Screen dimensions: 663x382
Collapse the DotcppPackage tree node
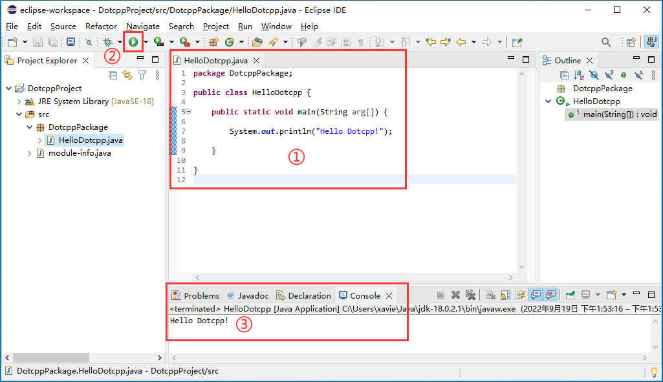coord(30,127)
